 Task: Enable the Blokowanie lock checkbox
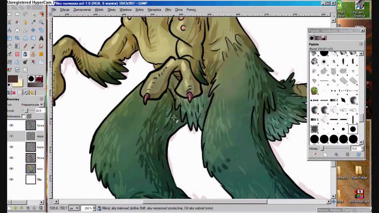[24, 116]
